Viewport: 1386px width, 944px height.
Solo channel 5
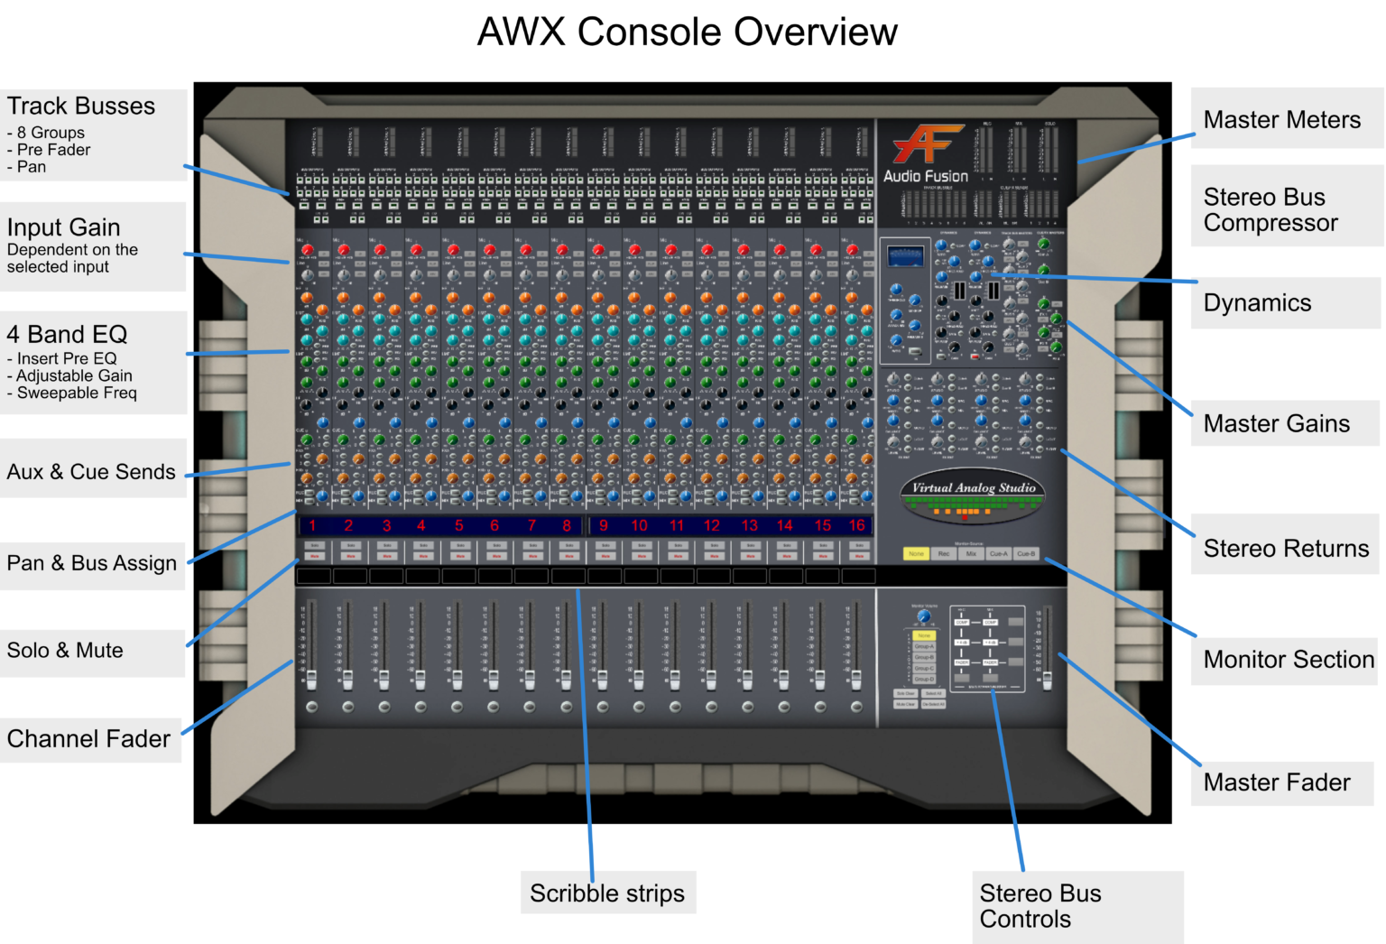tap(460, 545)
